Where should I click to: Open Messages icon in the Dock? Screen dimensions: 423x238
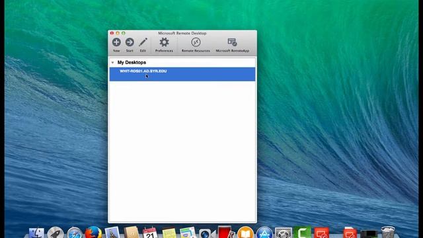188,233
